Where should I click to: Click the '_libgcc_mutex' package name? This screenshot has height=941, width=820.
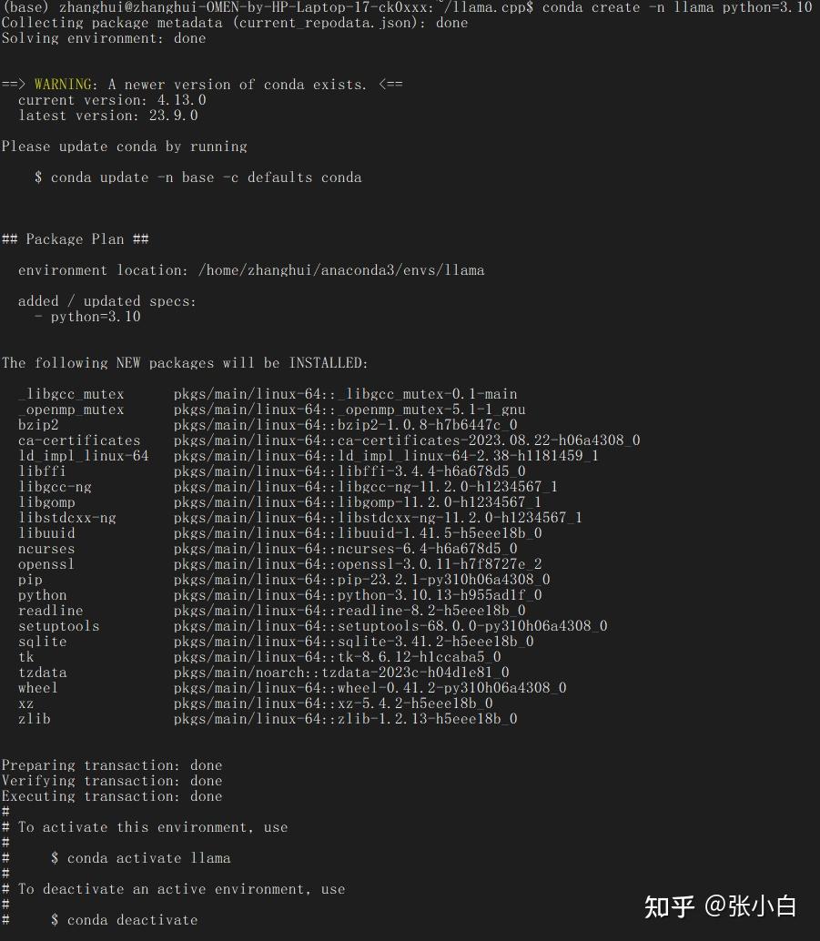pos(71,394)
